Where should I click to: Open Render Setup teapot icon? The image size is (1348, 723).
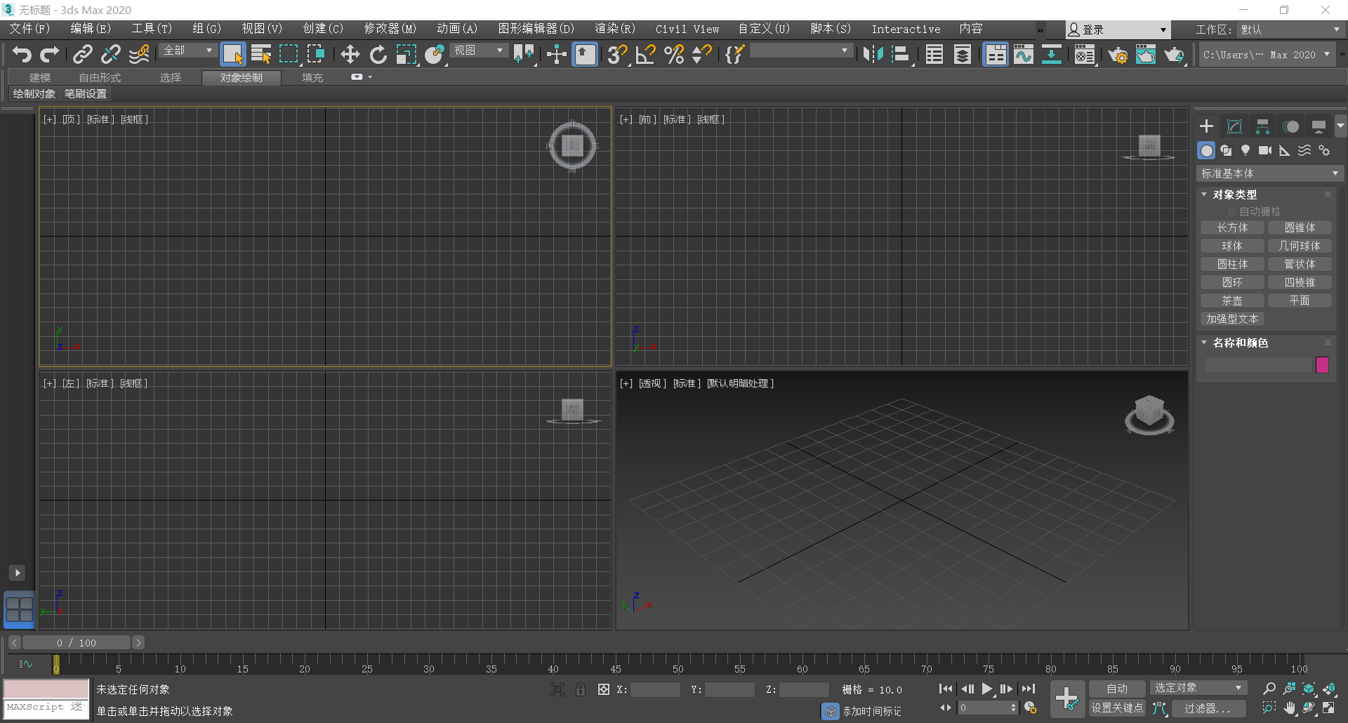click(1118, 54)
